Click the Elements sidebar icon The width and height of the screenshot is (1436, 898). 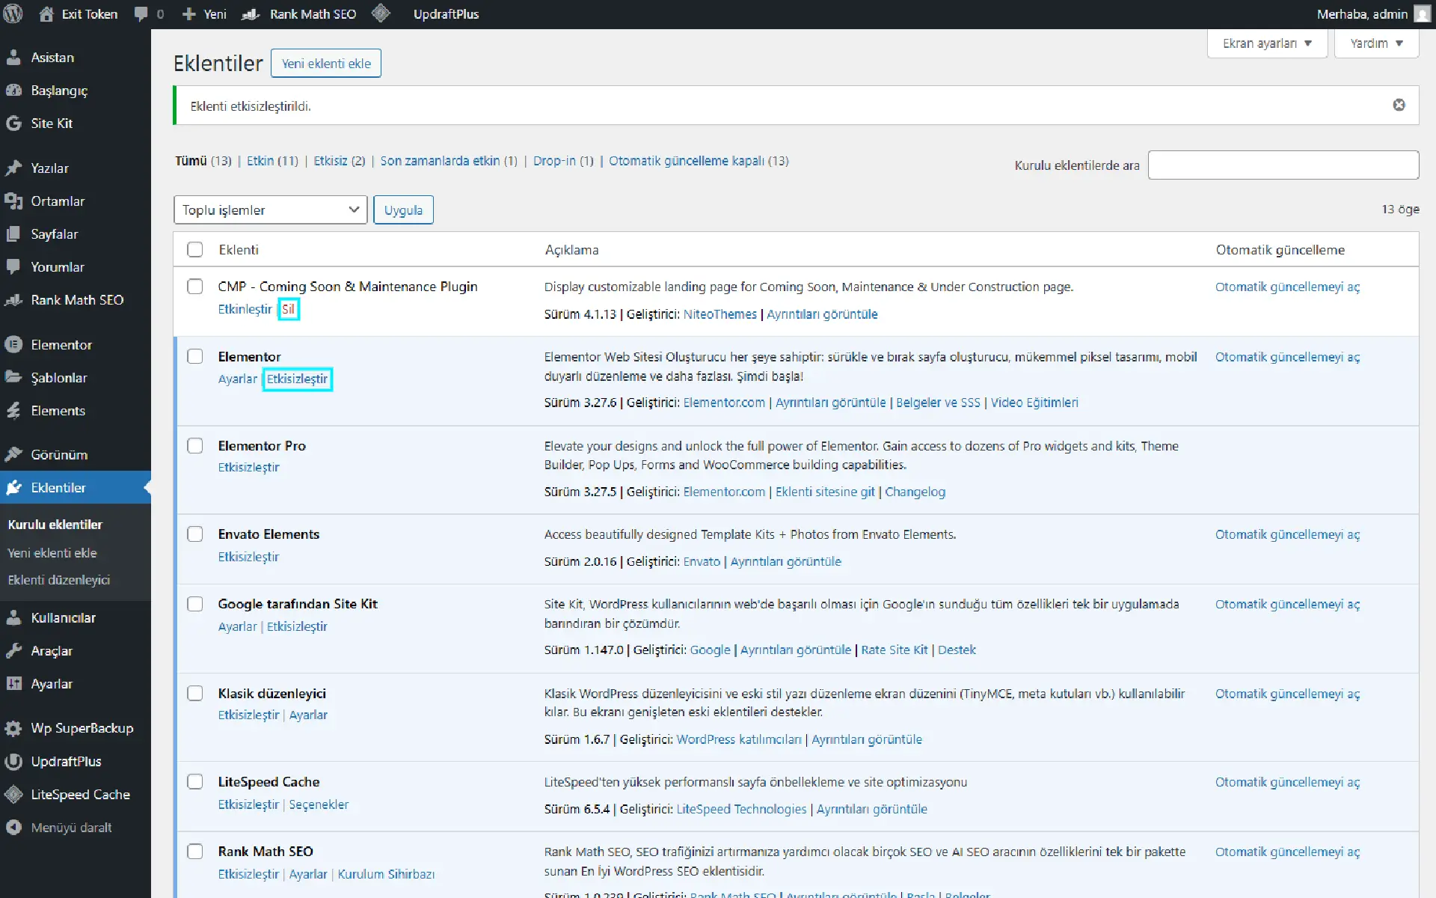(x=13, y=411)
